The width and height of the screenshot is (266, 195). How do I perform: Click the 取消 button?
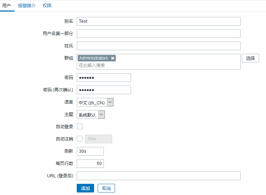pyautogui.click(x=106, y=188)
